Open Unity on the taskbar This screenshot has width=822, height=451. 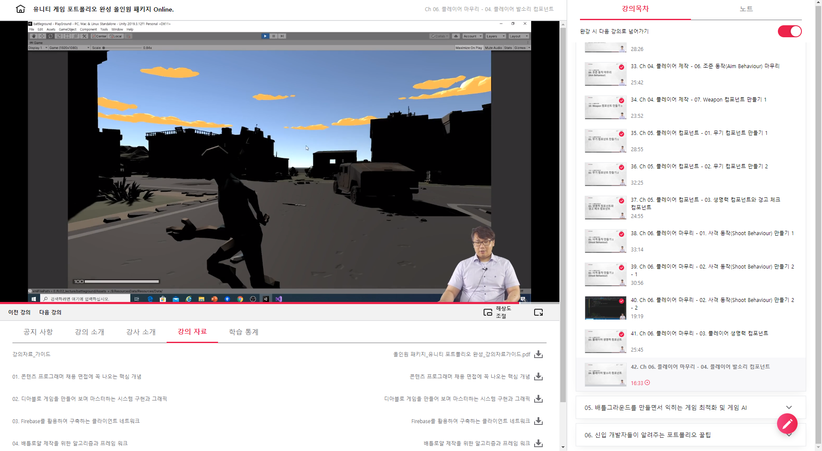click(266, 299)
